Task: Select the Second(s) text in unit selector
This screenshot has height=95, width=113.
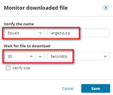Action: pos(59,57)
